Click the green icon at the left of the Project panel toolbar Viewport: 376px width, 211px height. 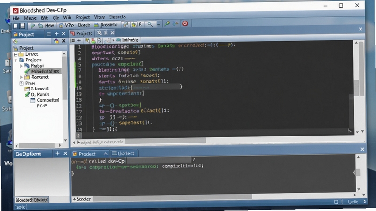click(16, 42)
